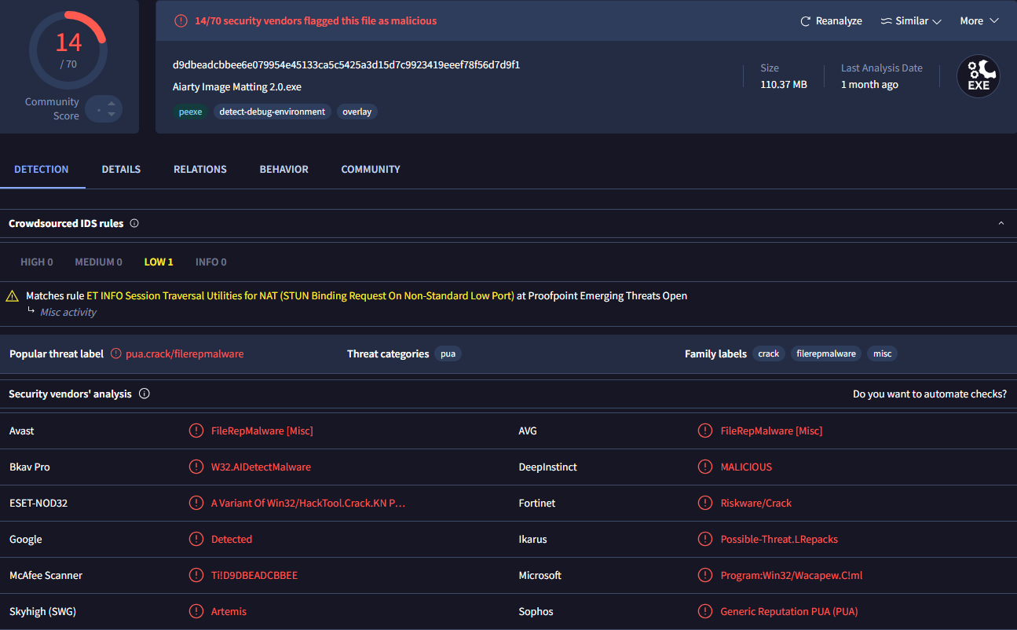Click the Avast FileRepMalware [Misc] result text

click(x=262, y=430)
